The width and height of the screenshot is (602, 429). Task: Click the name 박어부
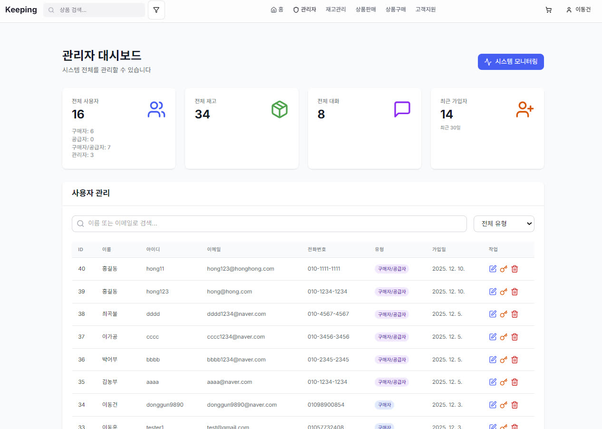point(110,360)
